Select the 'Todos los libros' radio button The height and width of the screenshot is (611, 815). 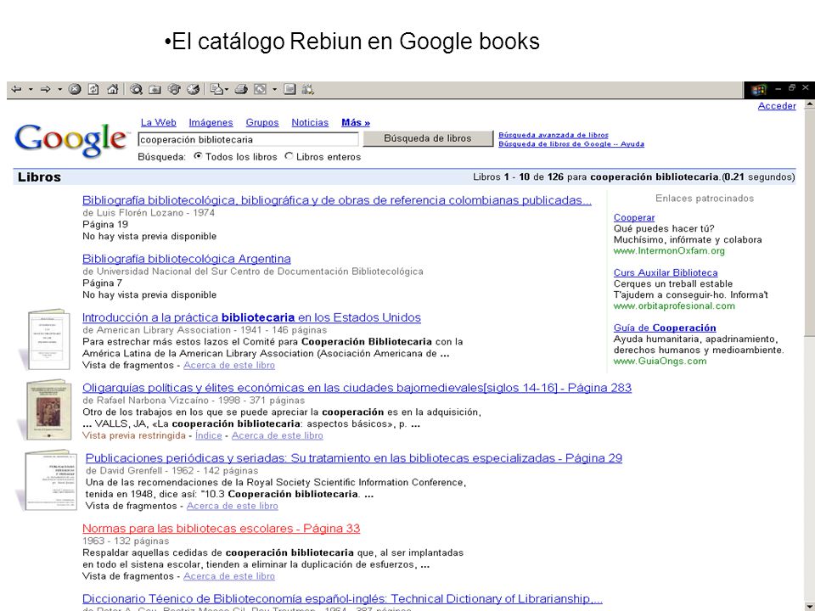[198, 156]
